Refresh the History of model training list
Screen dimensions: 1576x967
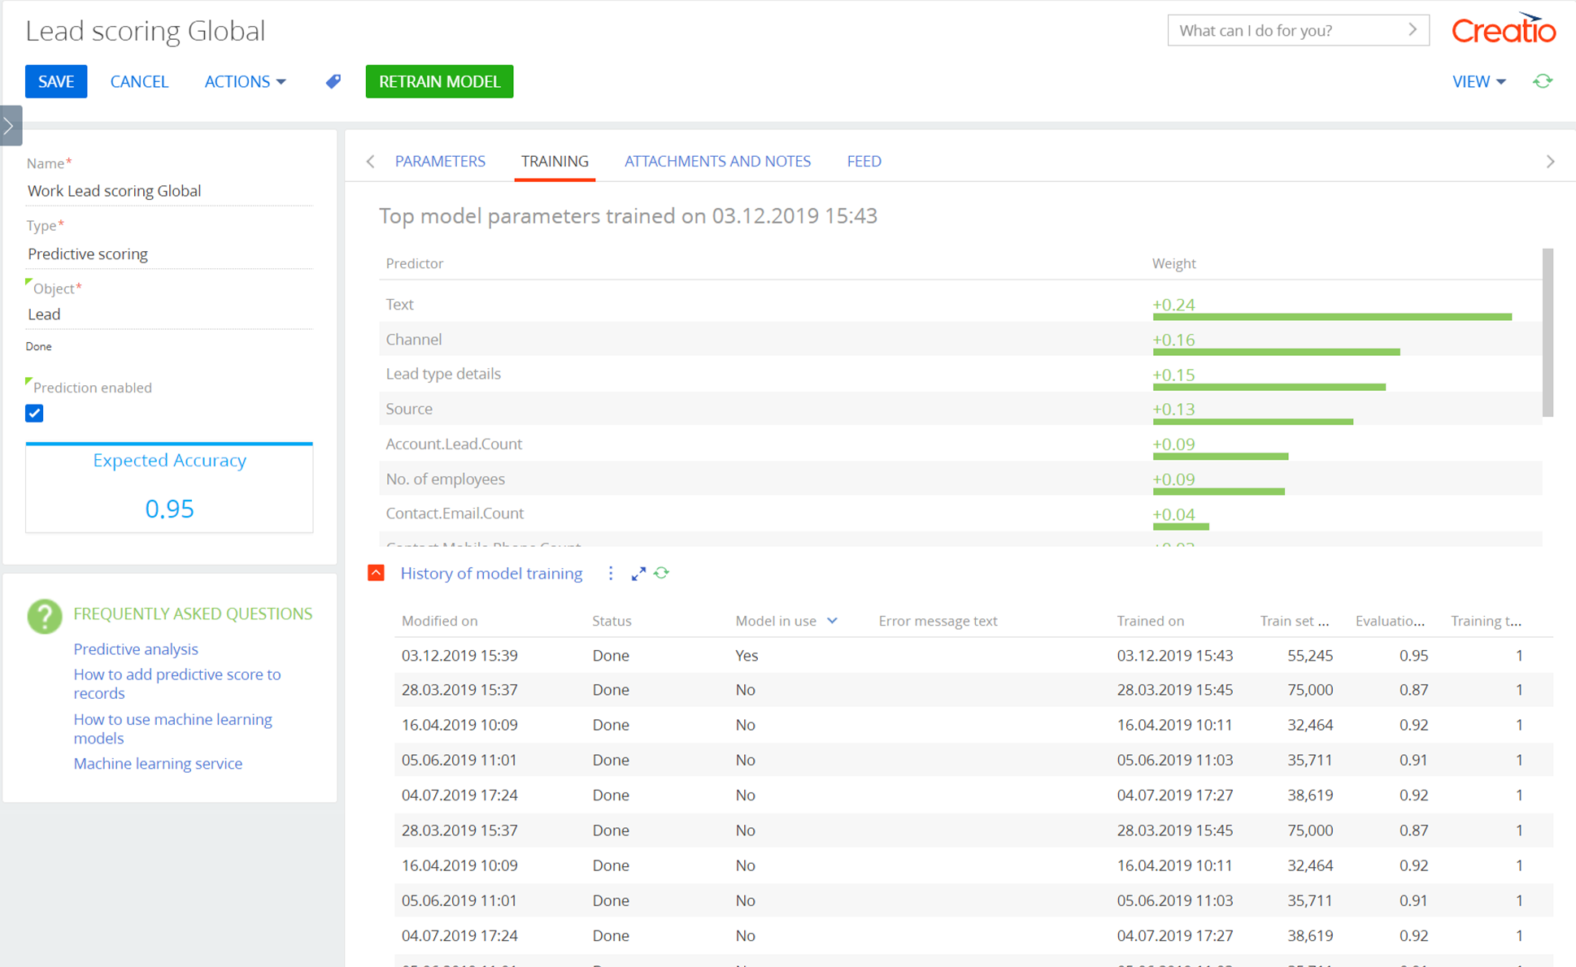[x=661, y=573]
